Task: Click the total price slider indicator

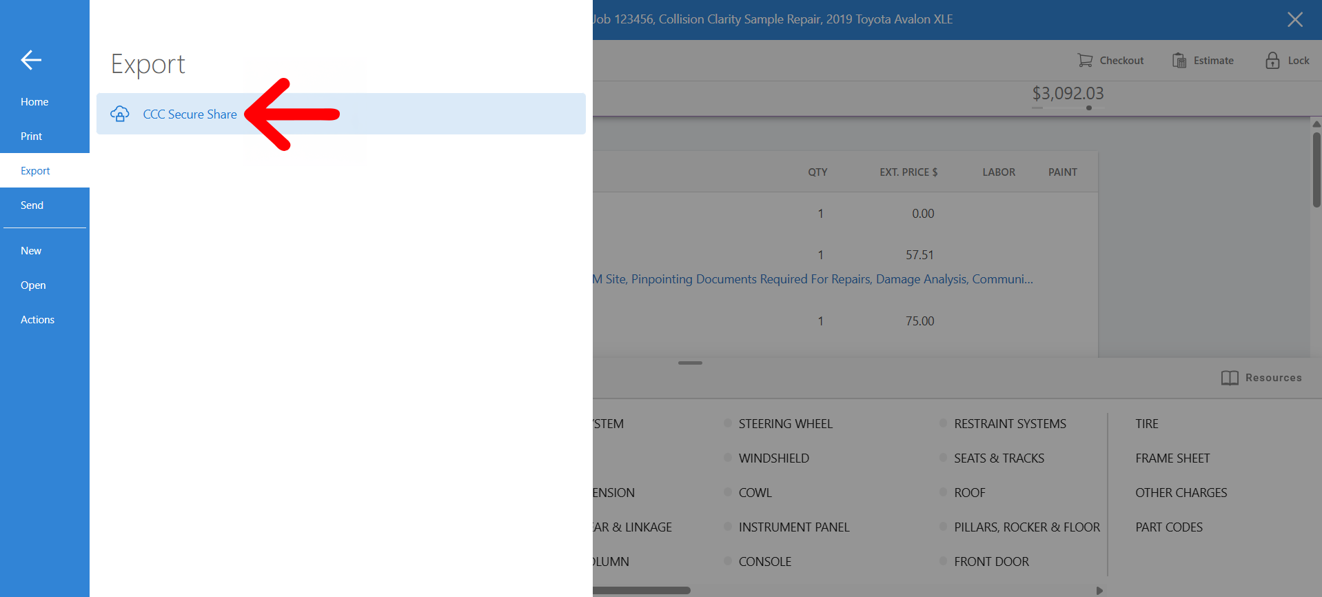Action: tap(1089, 108)
